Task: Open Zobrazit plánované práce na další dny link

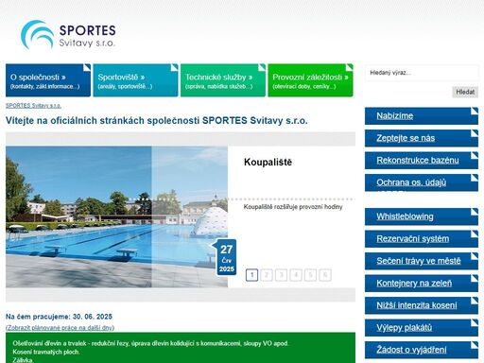Action: (60, 328)
